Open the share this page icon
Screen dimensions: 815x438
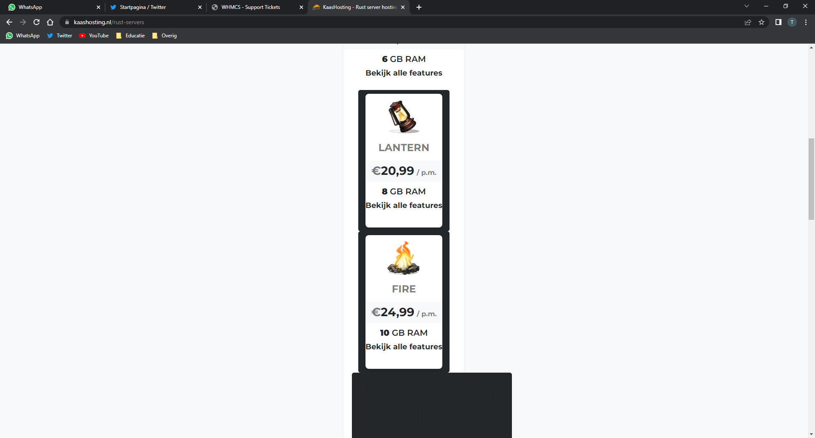pos(748,22)
